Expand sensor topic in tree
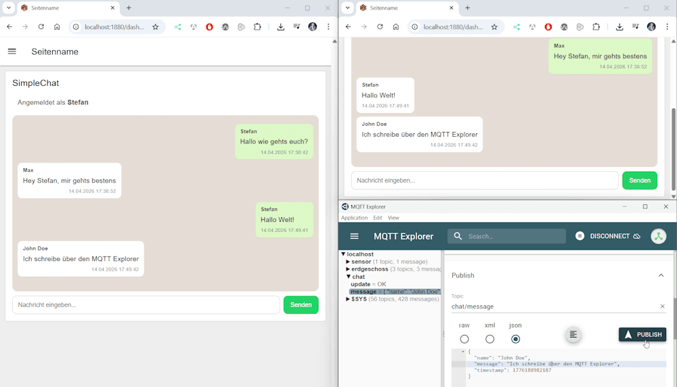 pyautogui.click(x=348, y=261)
